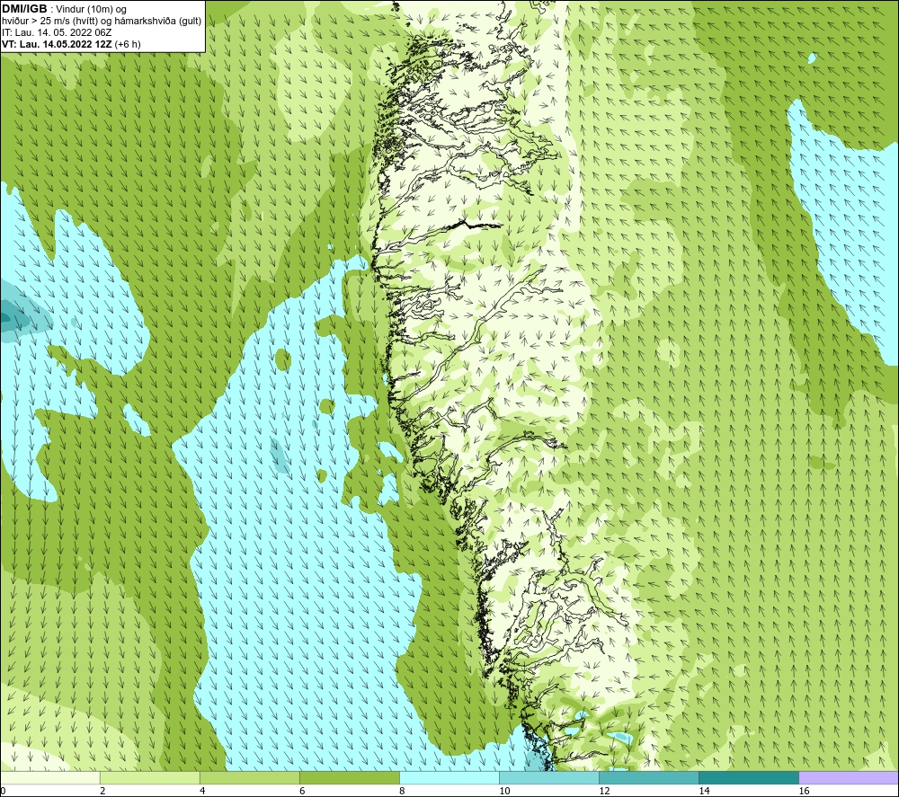Click the purple legend swatch above 16 m/s
The height and width of the screenshot is (797, 899).
click(849, 777)
